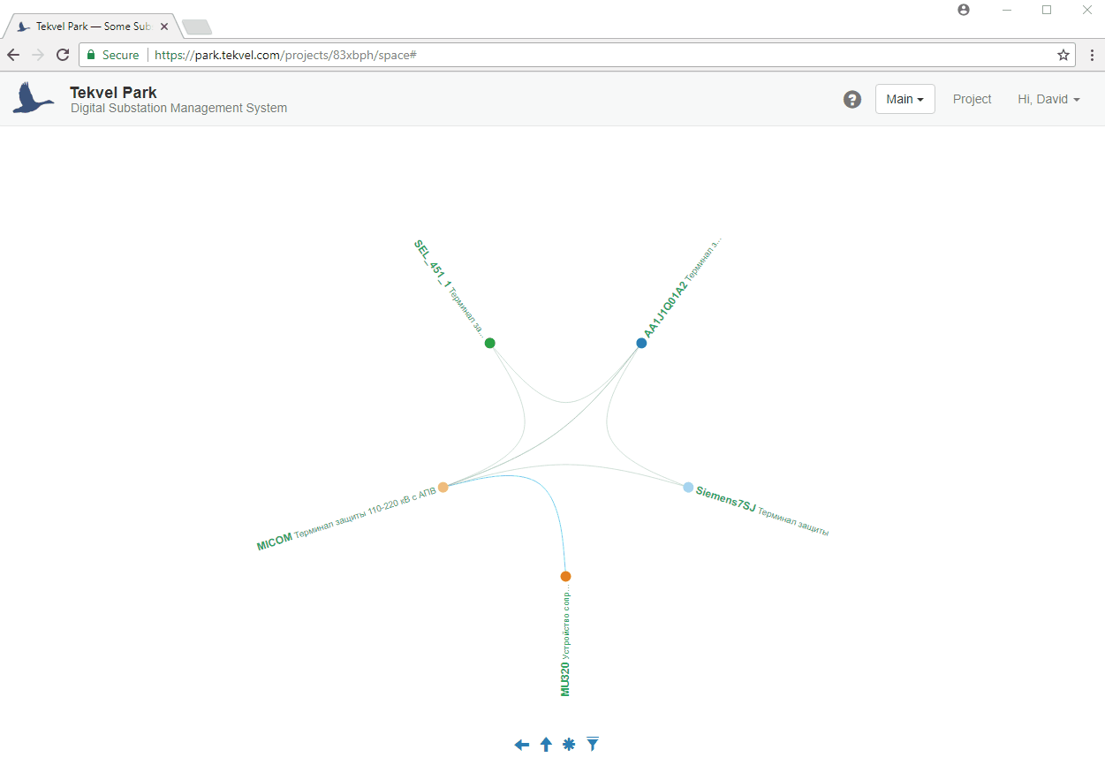Click 'Digital Substation Management System' subtitle
The height and width of the screenshot is (765, 1105).
coord(178,108)
